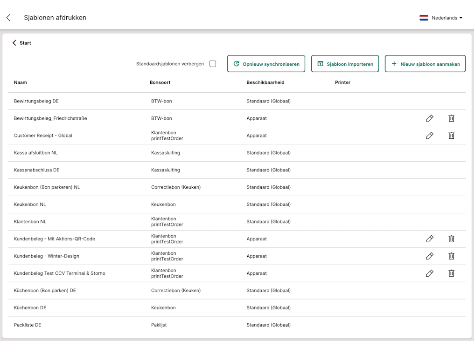The image size is (474, 341).
Task: Delete the Bewirtungsbeleg_Friedrichstraße template
Action: (451, 118)
